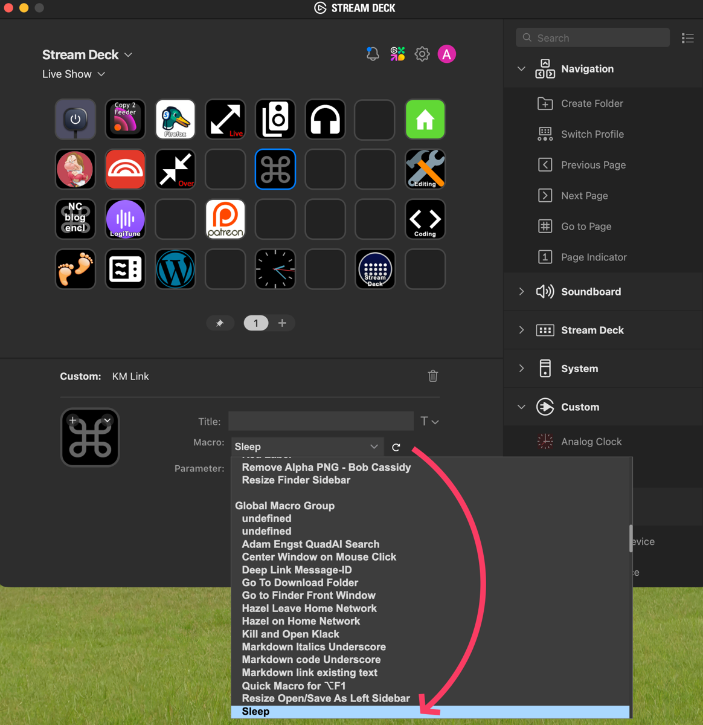This screenshot has width=703, height=725.
Task: Open the Marketplace icon near settings
Action: (397, 54)
